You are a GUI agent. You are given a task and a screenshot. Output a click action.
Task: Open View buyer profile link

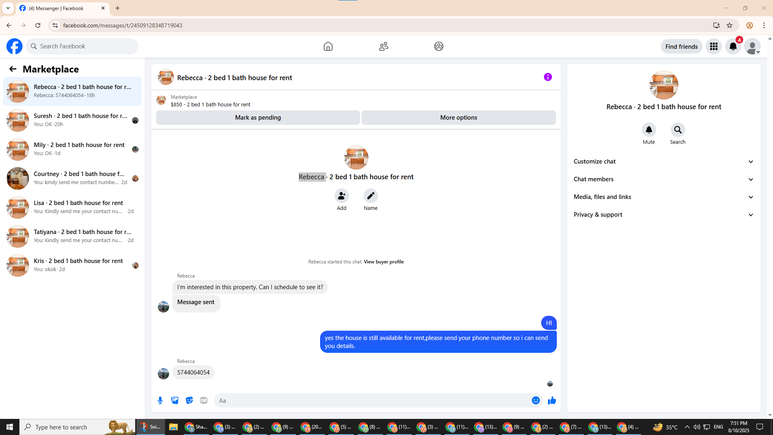coord(383,262)
